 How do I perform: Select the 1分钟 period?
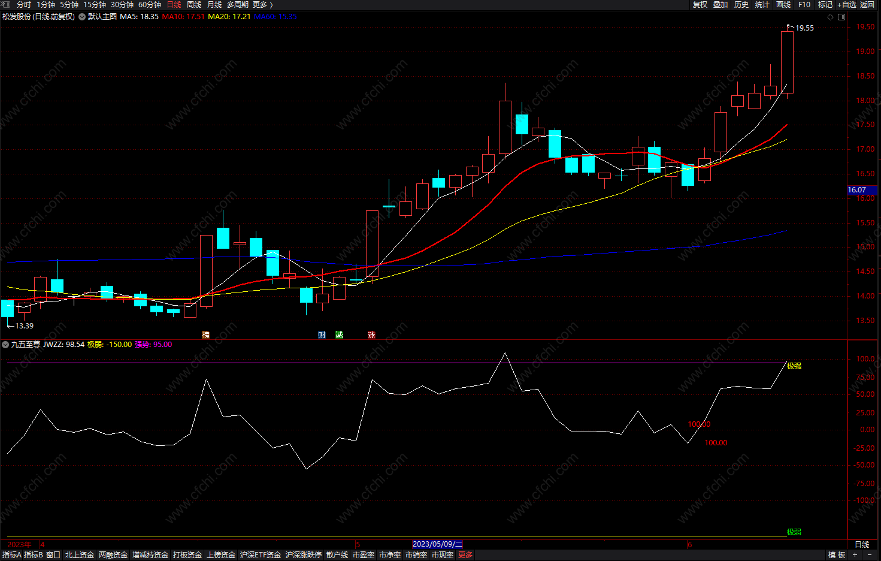point(46,5)
